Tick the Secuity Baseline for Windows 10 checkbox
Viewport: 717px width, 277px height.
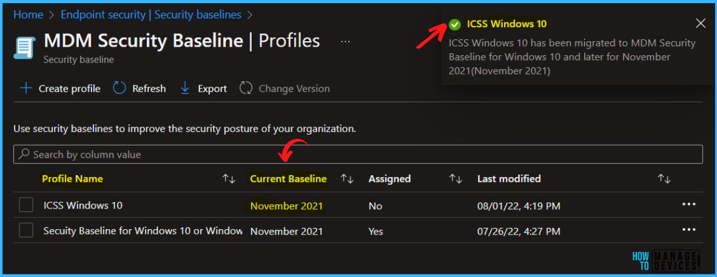(x=26, y=230)
